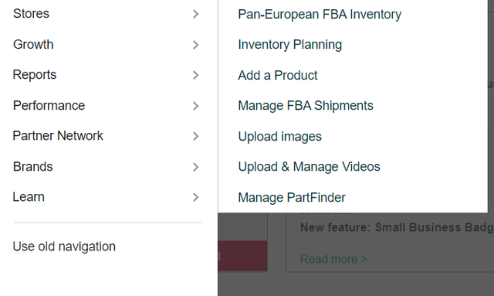Click the chevron next to Reports
This screenshot has height=296, width=494.
tap(195, 75)
